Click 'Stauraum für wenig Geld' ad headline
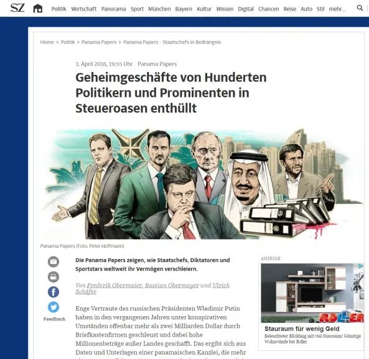 (302, 329)
